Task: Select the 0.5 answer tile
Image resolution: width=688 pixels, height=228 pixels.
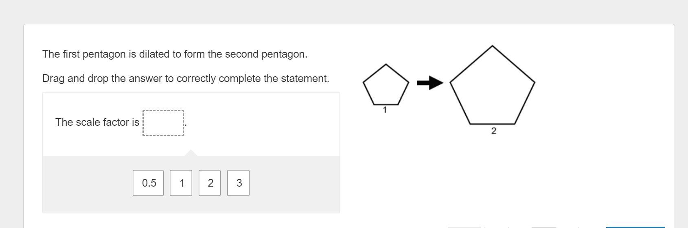Action: point(148,183)
